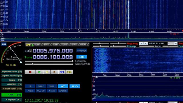183x103 pixels.
Task: Click the green Стоп [F2] button
Action: (12, 95)
